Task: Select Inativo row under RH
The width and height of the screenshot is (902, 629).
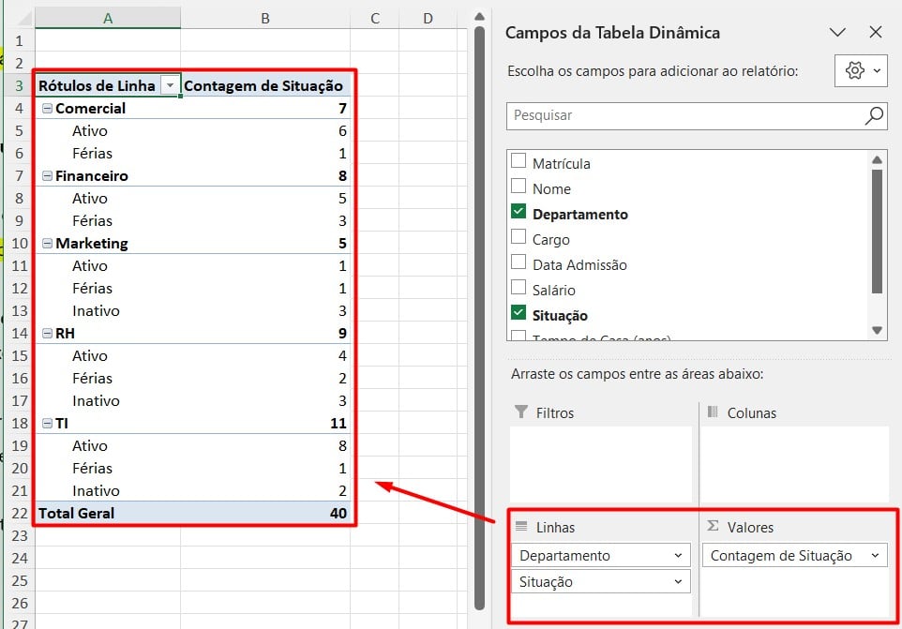Action: pos(96,401)
